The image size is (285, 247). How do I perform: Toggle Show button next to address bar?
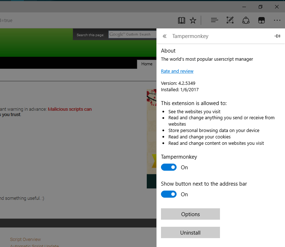(x=169, y=194)
